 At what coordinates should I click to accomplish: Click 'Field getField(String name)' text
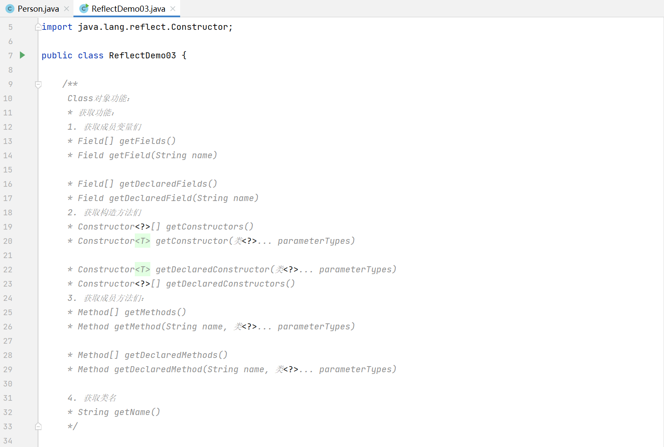click(x=147, y=155)
